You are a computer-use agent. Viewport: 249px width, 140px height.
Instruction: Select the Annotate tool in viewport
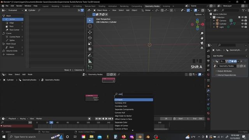tap(90, 55)
